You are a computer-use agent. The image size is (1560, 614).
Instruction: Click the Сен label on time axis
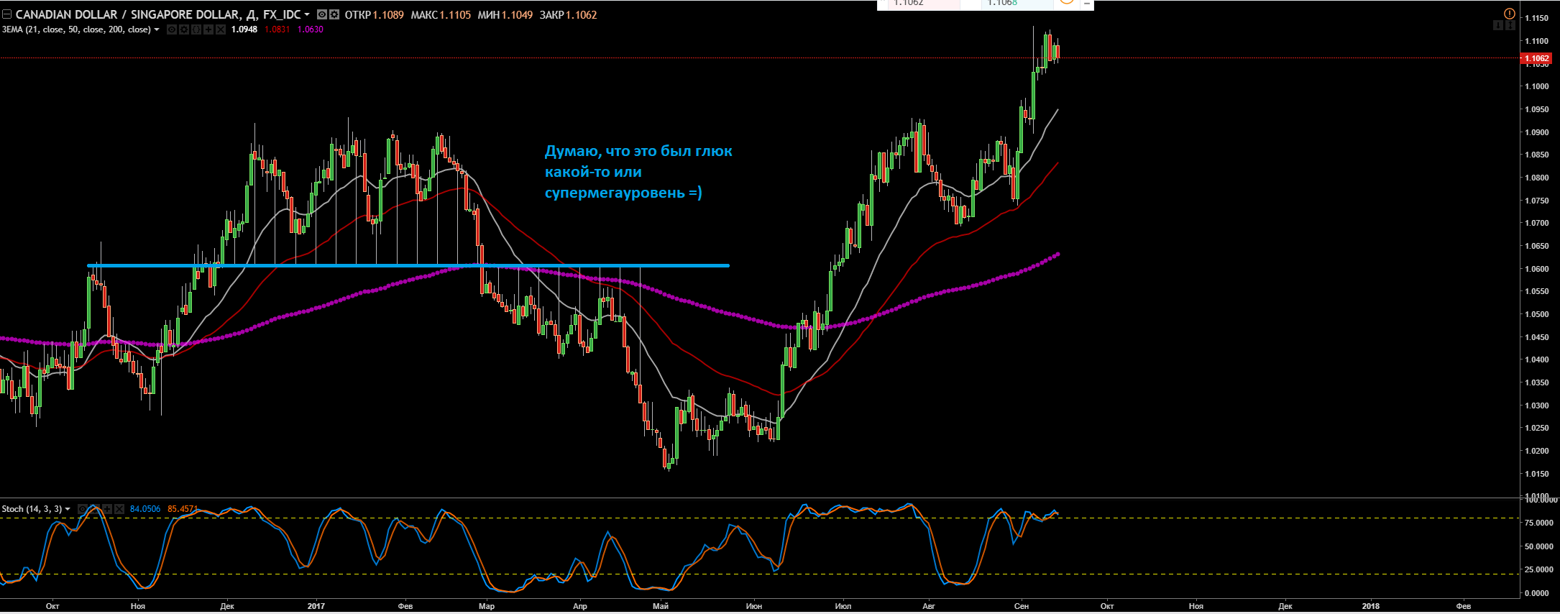tap(1022, 606)
